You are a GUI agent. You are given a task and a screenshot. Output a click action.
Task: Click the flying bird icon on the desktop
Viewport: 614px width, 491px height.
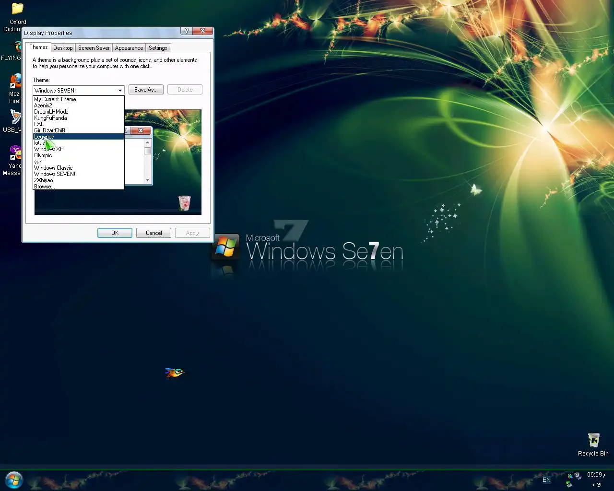point(175,372)
